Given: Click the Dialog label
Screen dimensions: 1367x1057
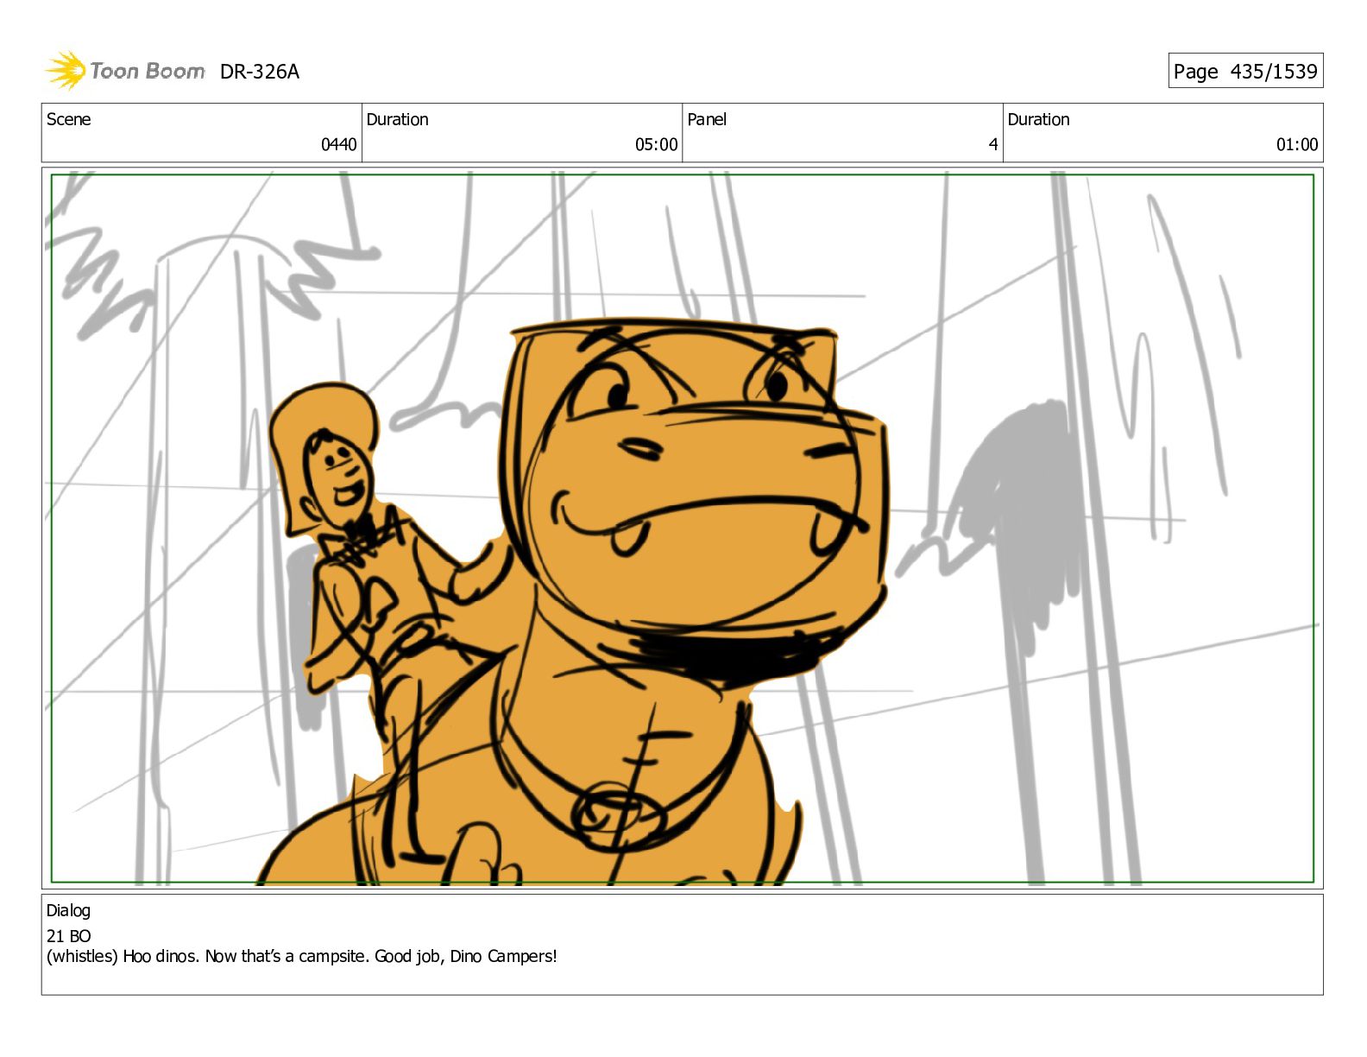Looking at the screenshot, I should 68,910.
